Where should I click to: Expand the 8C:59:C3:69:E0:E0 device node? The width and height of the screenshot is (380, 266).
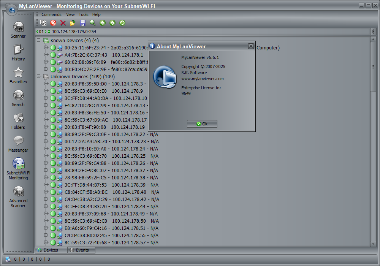tap(46, 91)
